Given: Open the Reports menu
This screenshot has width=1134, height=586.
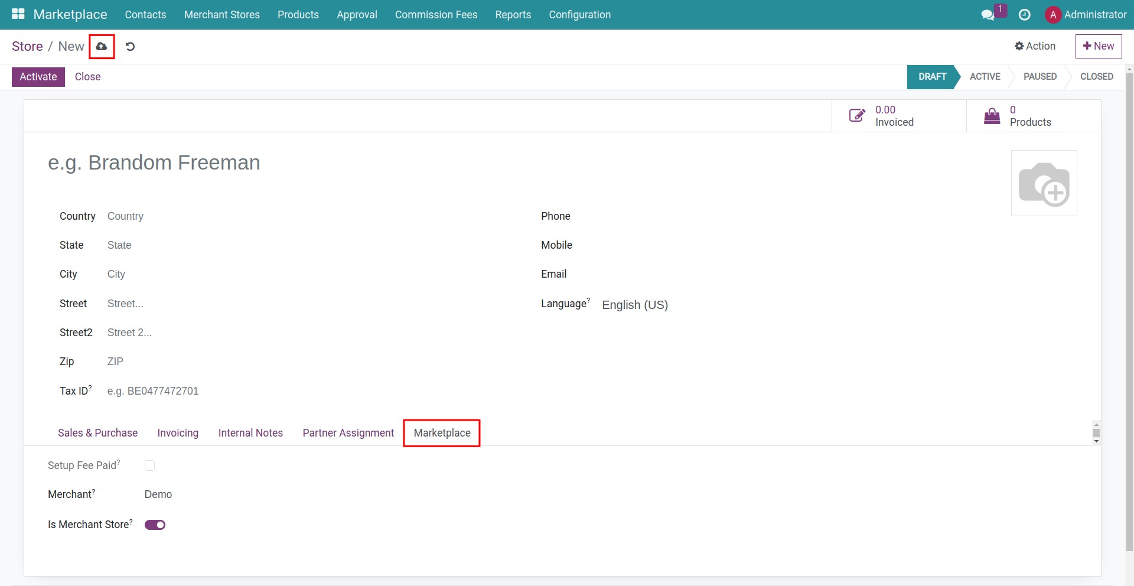Looking at the screenshot, I should pyautogui.click(x=513, y=15).
